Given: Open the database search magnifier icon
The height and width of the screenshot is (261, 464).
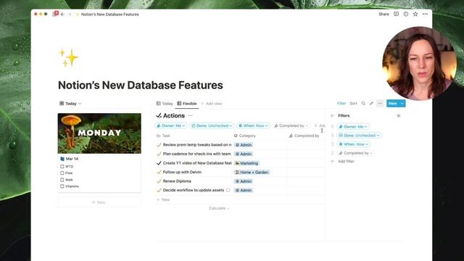Looking at the screenshot, I should pyautogui.click(x=363, y=103).
